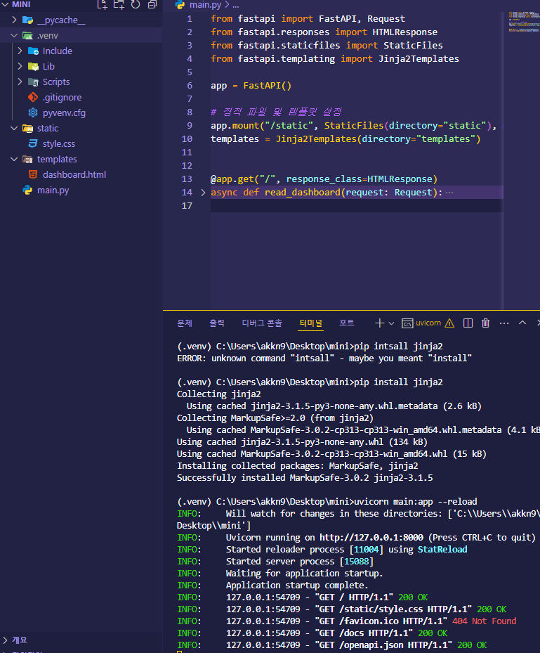The height and width of the screenshot is (653, 540).
Task: Click the uvicorn terminal label
Action: click(428, 323)
